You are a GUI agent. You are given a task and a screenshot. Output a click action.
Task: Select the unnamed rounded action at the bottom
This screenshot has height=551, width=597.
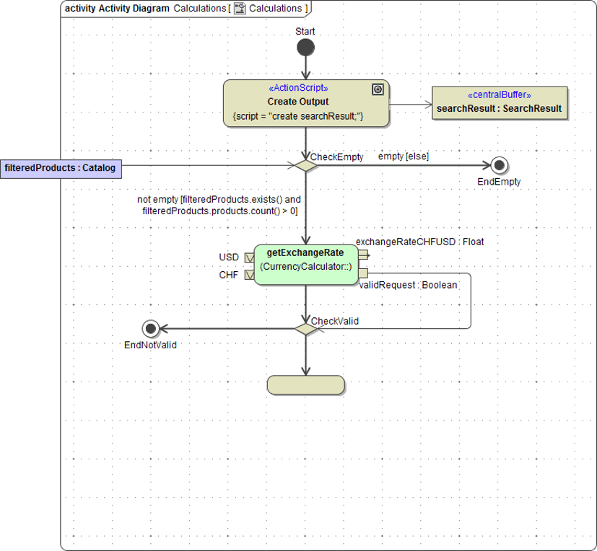tap(305, 385)
